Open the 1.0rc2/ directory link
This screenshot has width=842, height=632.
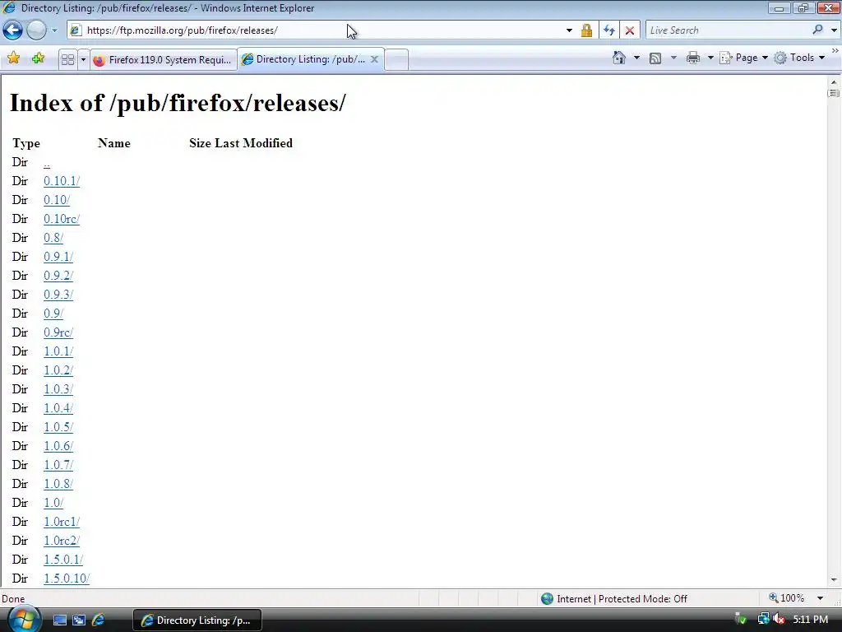tap(62, 541)
